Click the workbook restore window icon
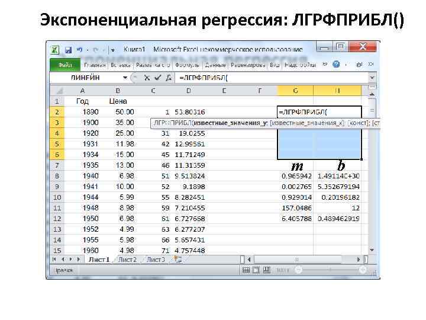 point(359,65)
